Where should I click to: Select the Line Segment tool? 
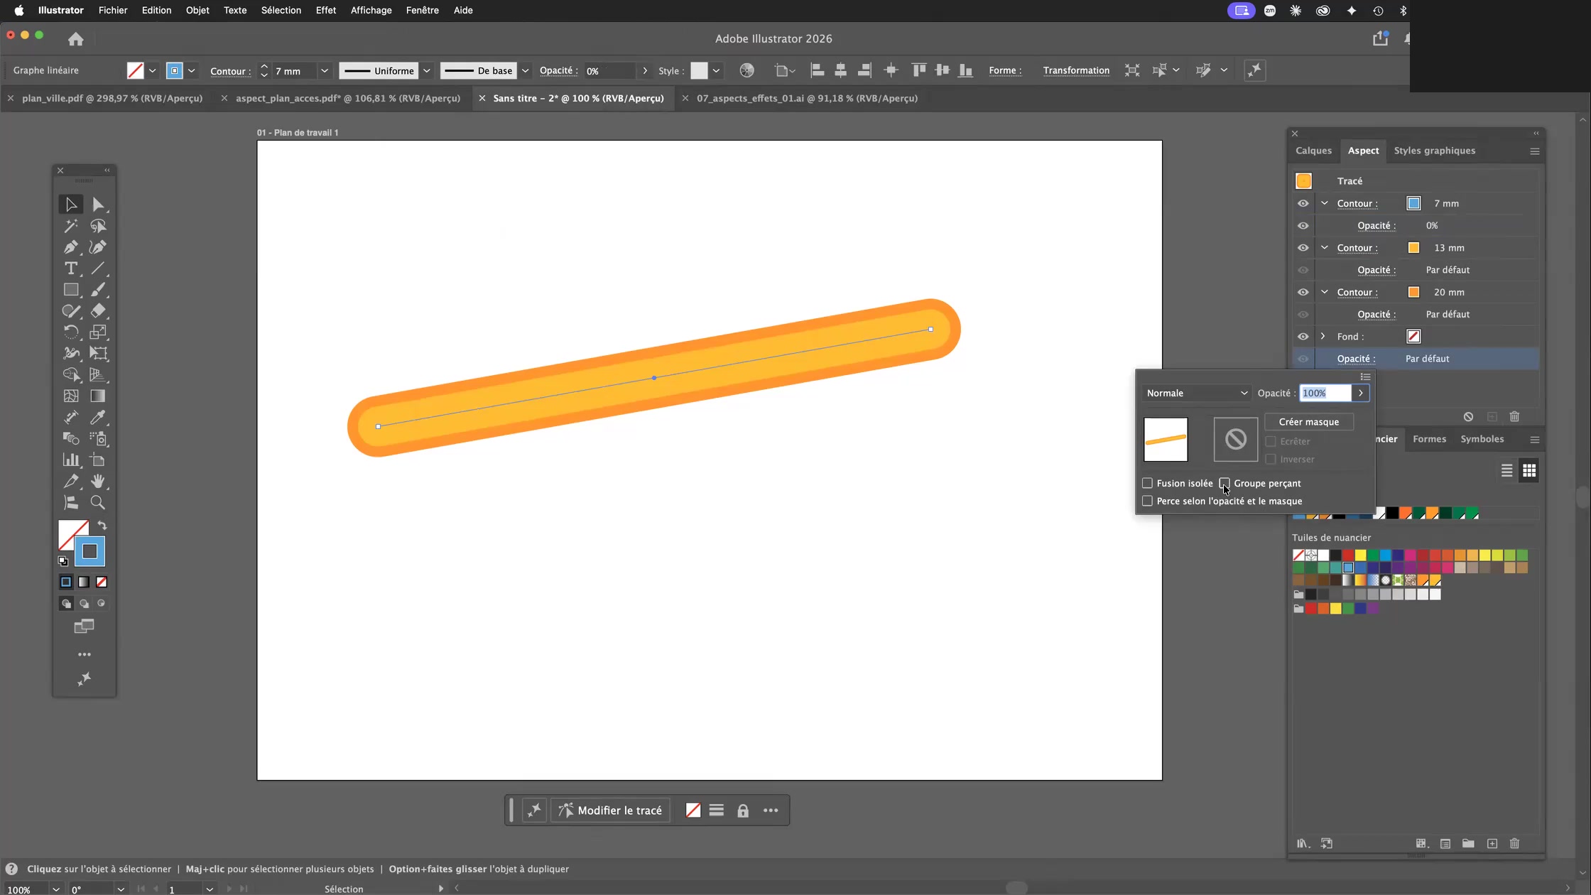98,268
